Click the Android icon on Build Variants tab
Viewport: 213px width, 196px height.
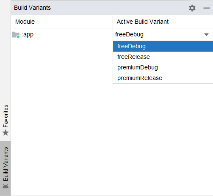pos(6,186)
